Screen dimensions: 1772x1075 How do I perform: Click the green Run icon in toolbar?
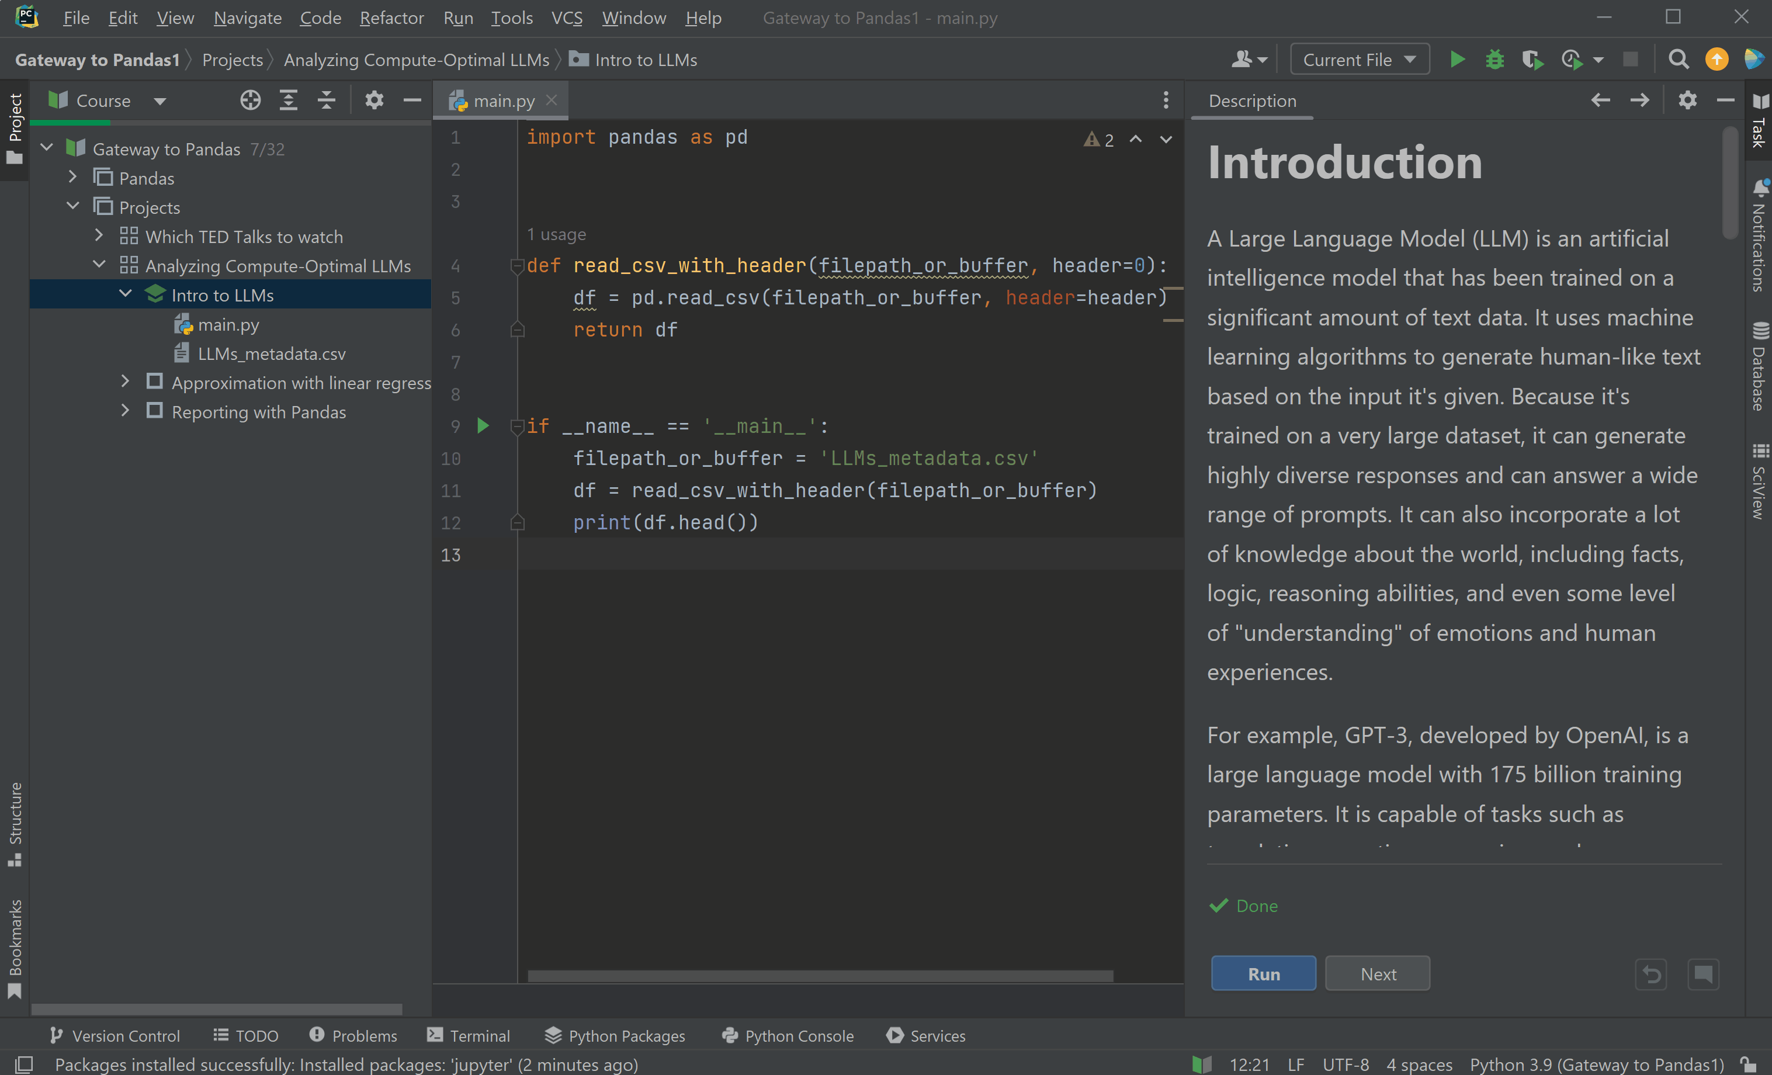click(x=1457, y=60)
